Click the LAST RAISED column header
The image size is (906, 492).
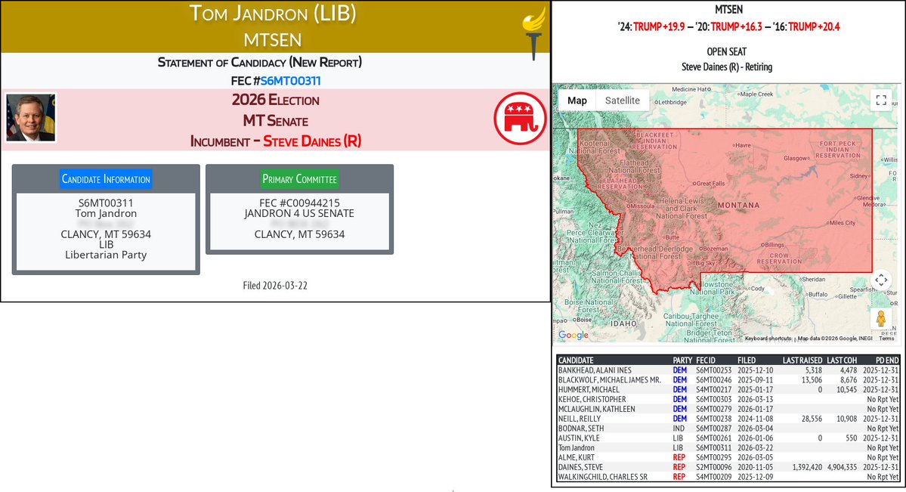[802, 360]
